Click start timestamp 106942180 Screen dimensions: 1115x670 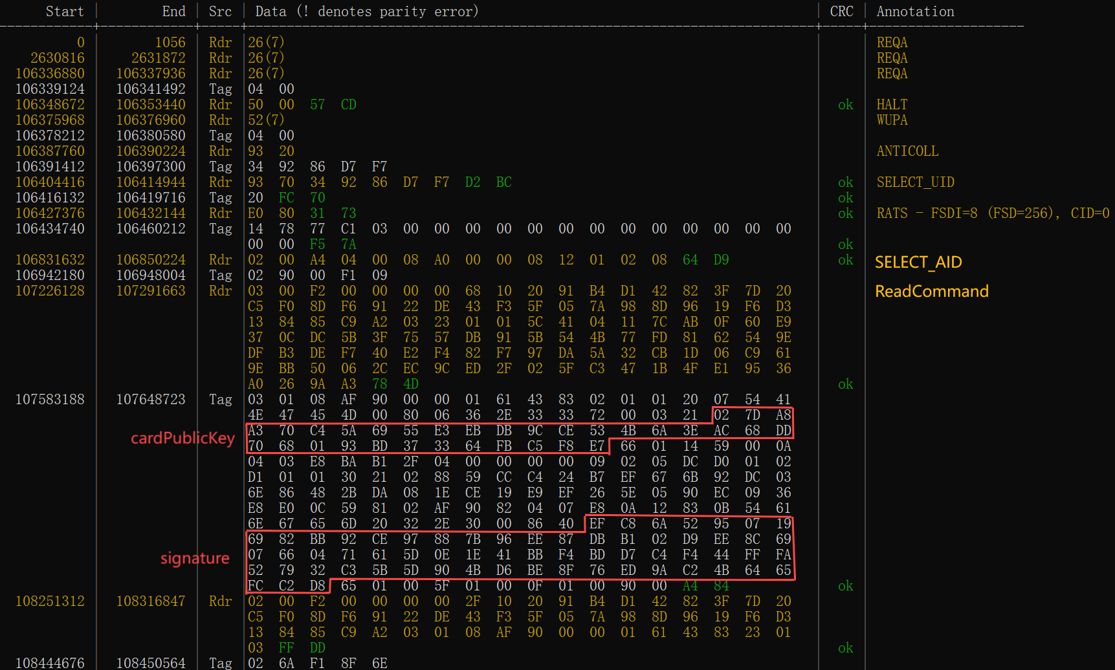coord(50,276)
